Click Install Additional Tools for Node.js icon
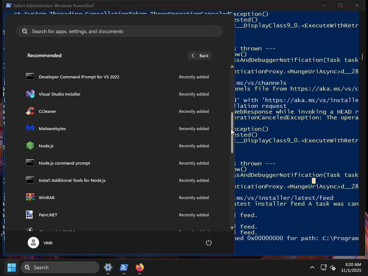The image size is (368, 276). (30, 180)
